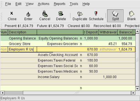This screenshot has height=101, width=140.
Task: Click reconcile flag n of the blank bottom row
Action: click(x=81, y=88)
